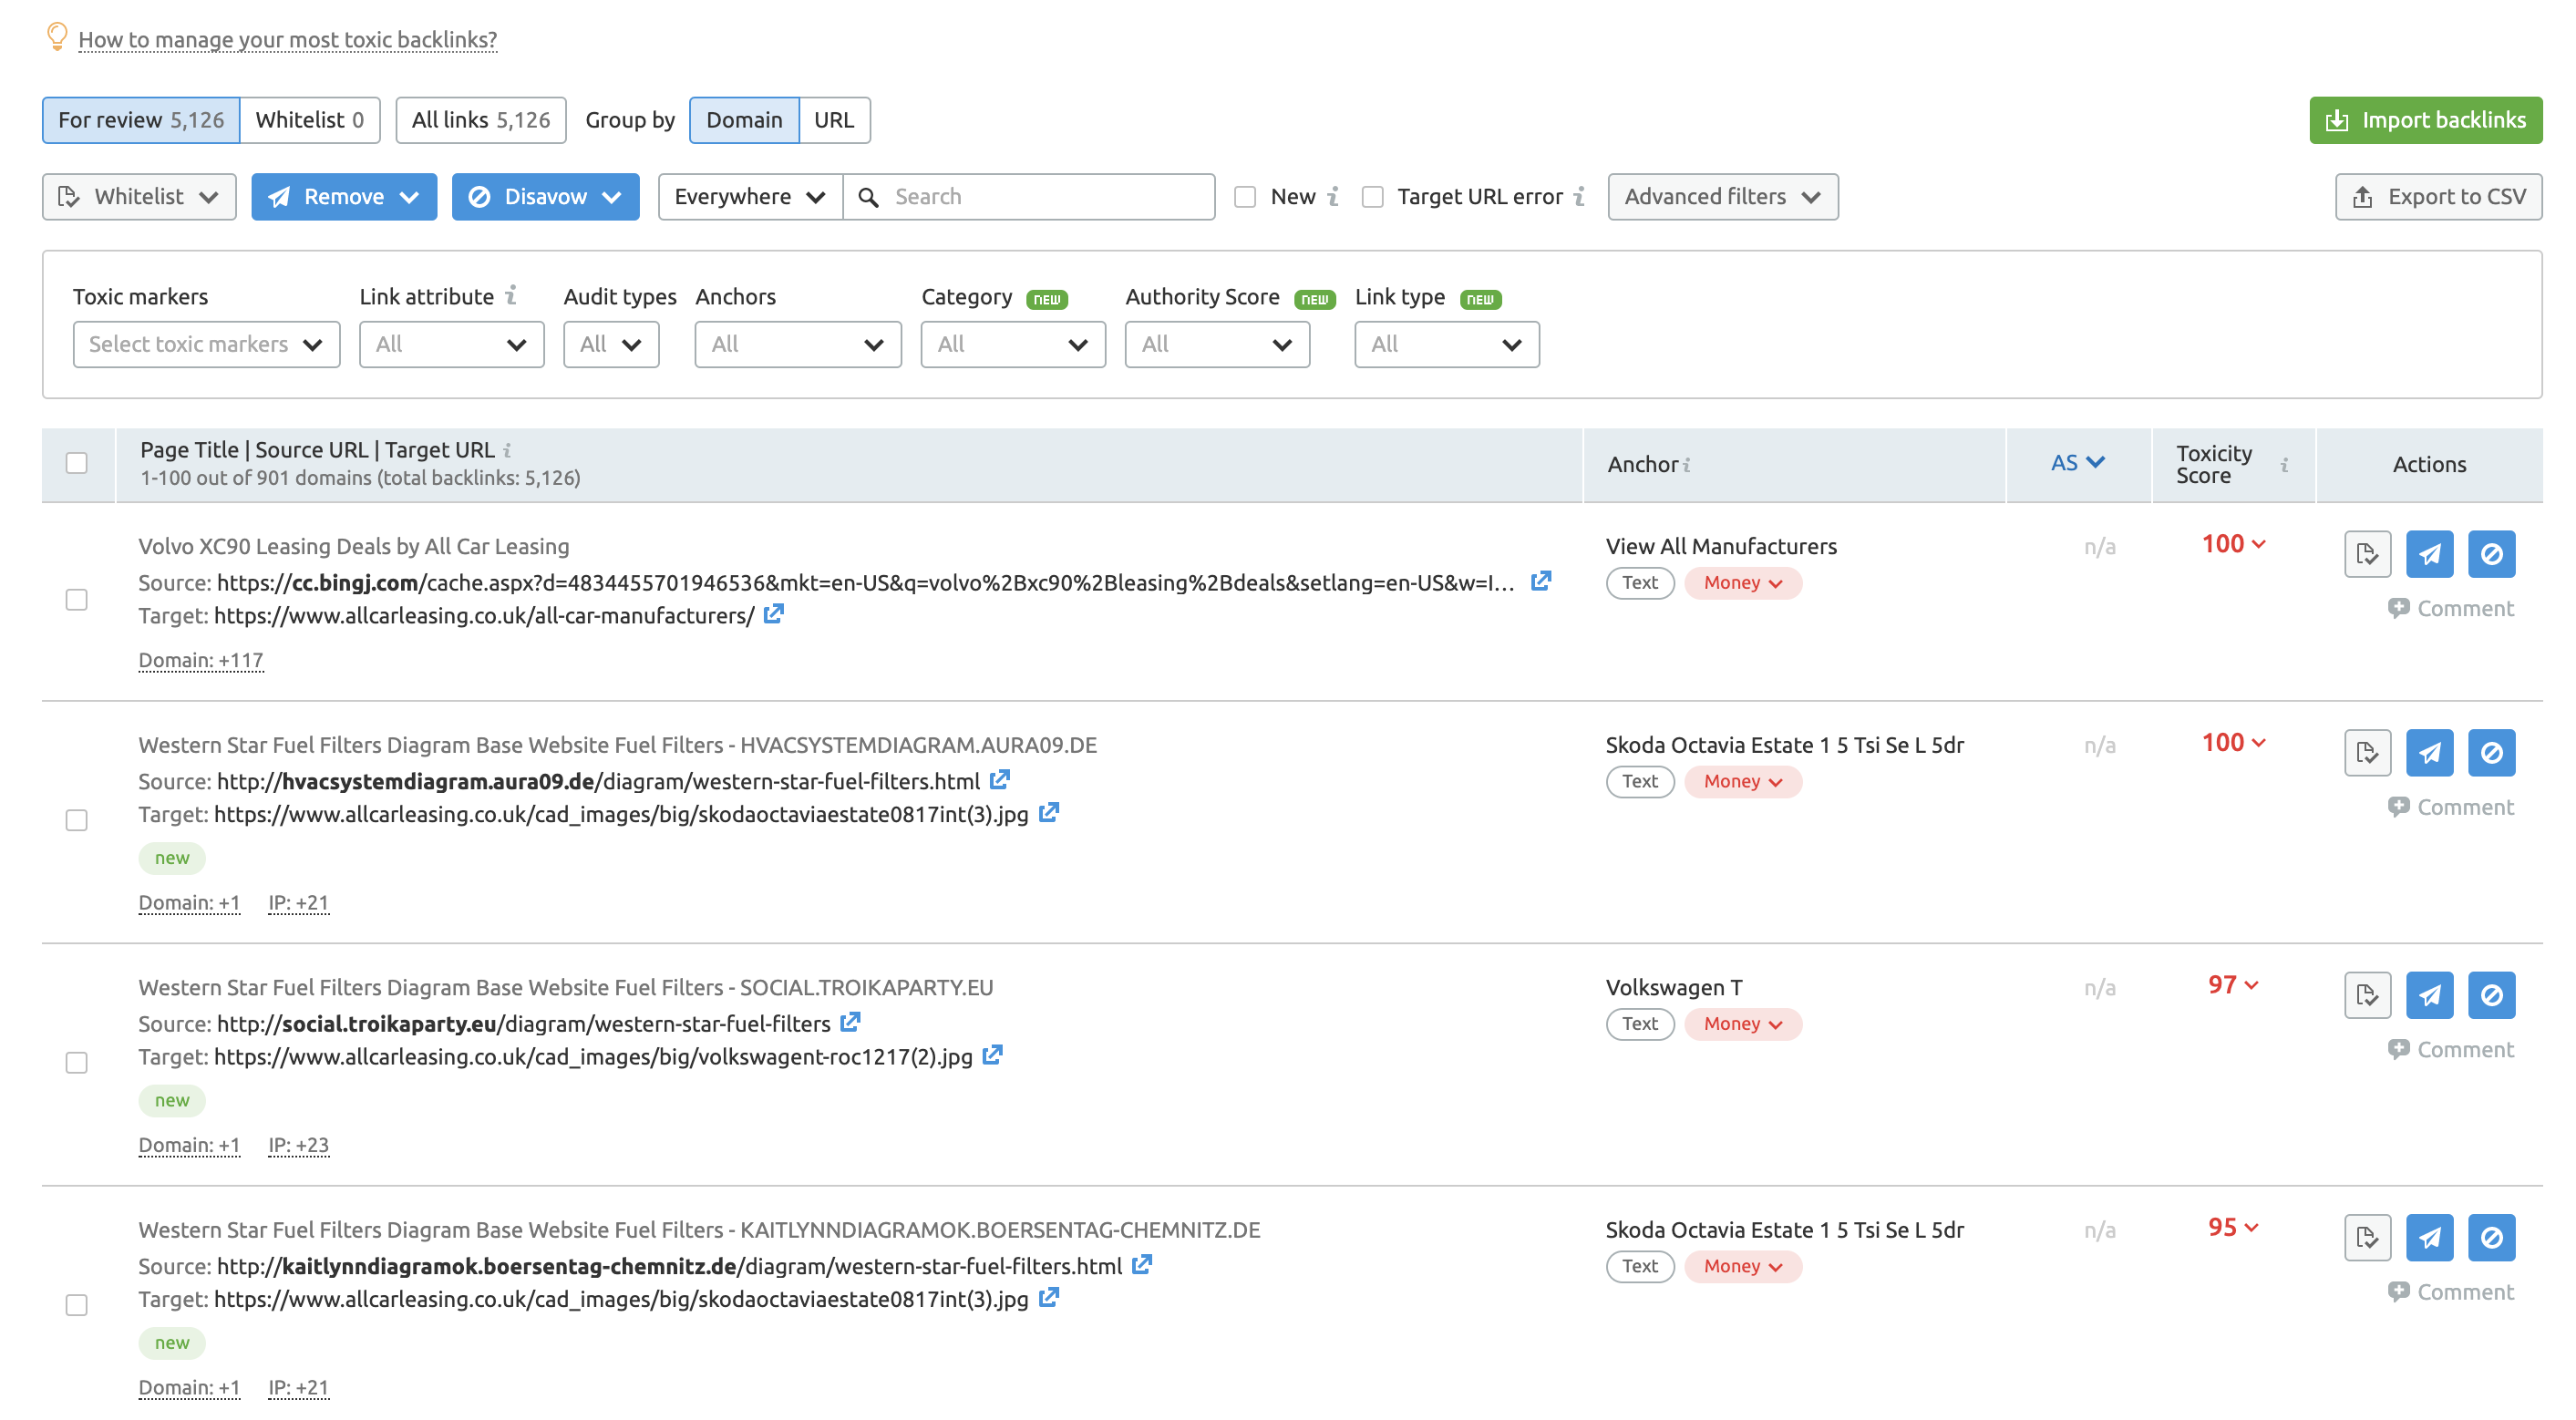Screen dimensions: 2576x1420
Task: Toggle the select-all checkbox in table header
Action: (77, 463)
